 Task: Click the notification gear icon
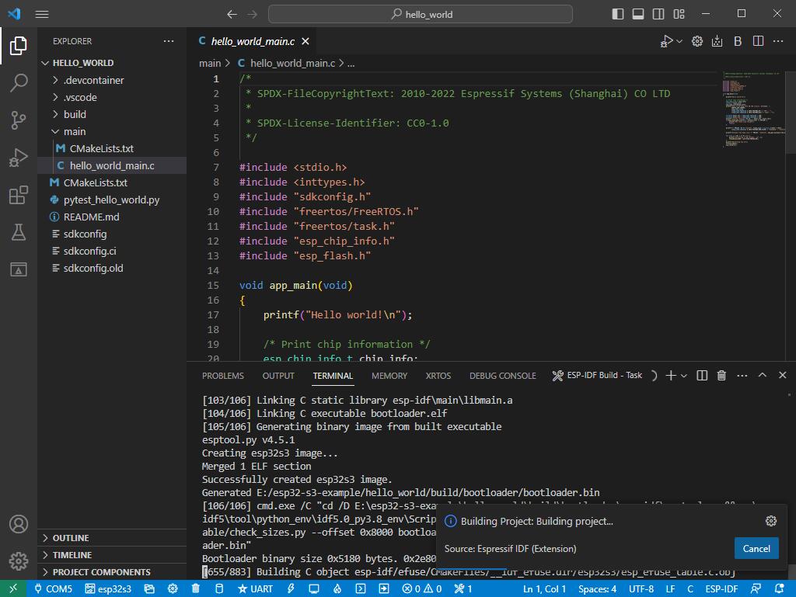(x=770, y=521)
